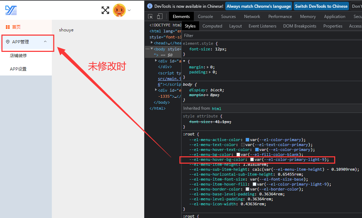Open swatch for --el-menu-border-color
This screenshot has height=218, width=362.
point(247,189)
